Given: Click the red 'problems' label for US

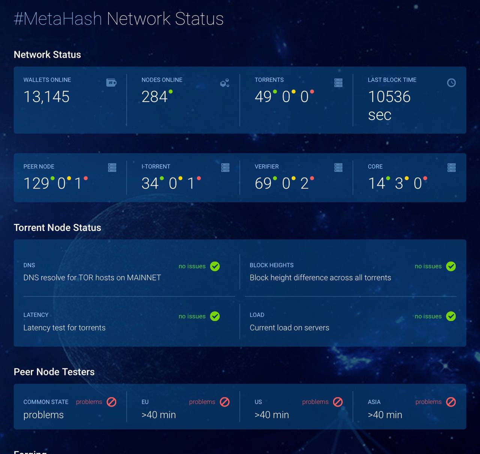Looking at the screenshot, I should coord(315,402).
